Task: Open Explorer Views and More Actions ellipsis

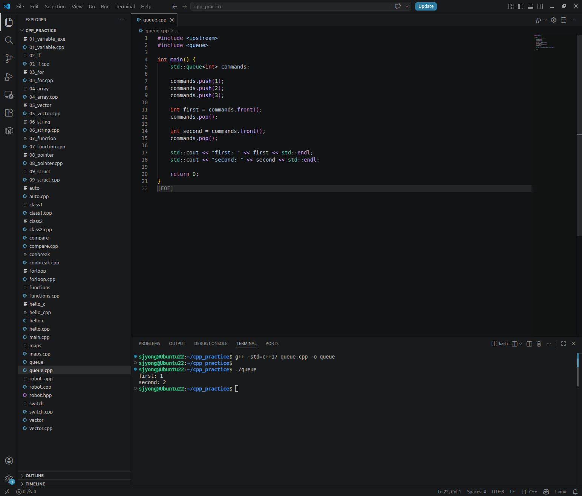Action: pyautogui.click(x=122, y=20)
